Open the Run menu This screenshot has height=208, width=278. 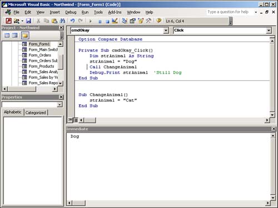pos(85,12)
